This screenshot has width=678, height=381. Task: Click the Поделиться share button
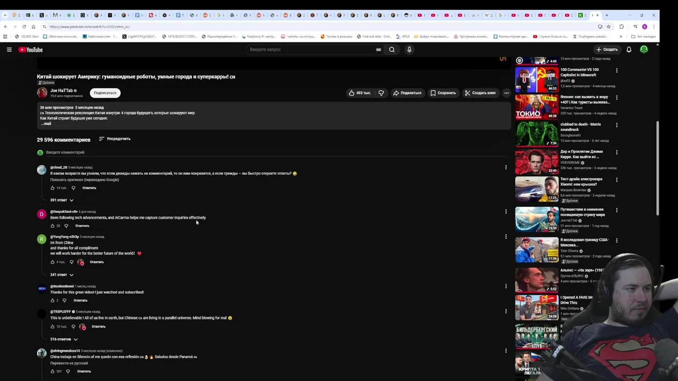(407, 93)
